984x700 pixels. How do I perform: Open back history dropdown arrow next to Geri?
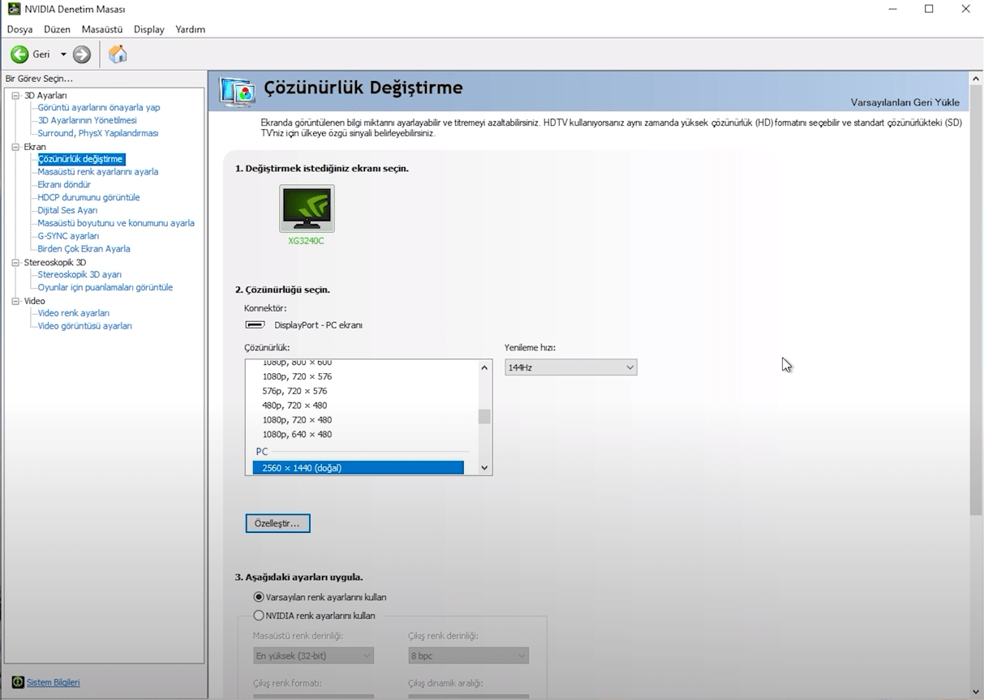click(x=63, y=54)
